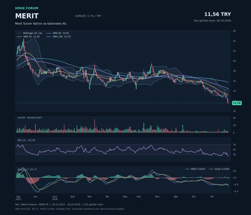Click the Ara month axis label
The width and height of the screenshot is (251, 215).
point(35,197)
